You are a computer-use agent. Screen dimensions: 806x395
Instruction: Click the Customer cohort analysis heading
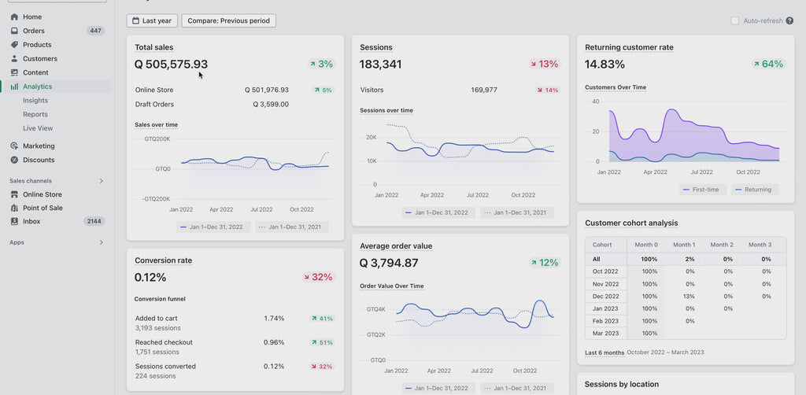[631, 223]
